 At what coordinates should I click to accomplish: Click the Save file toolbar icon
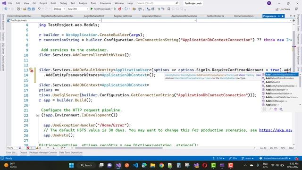29,9
